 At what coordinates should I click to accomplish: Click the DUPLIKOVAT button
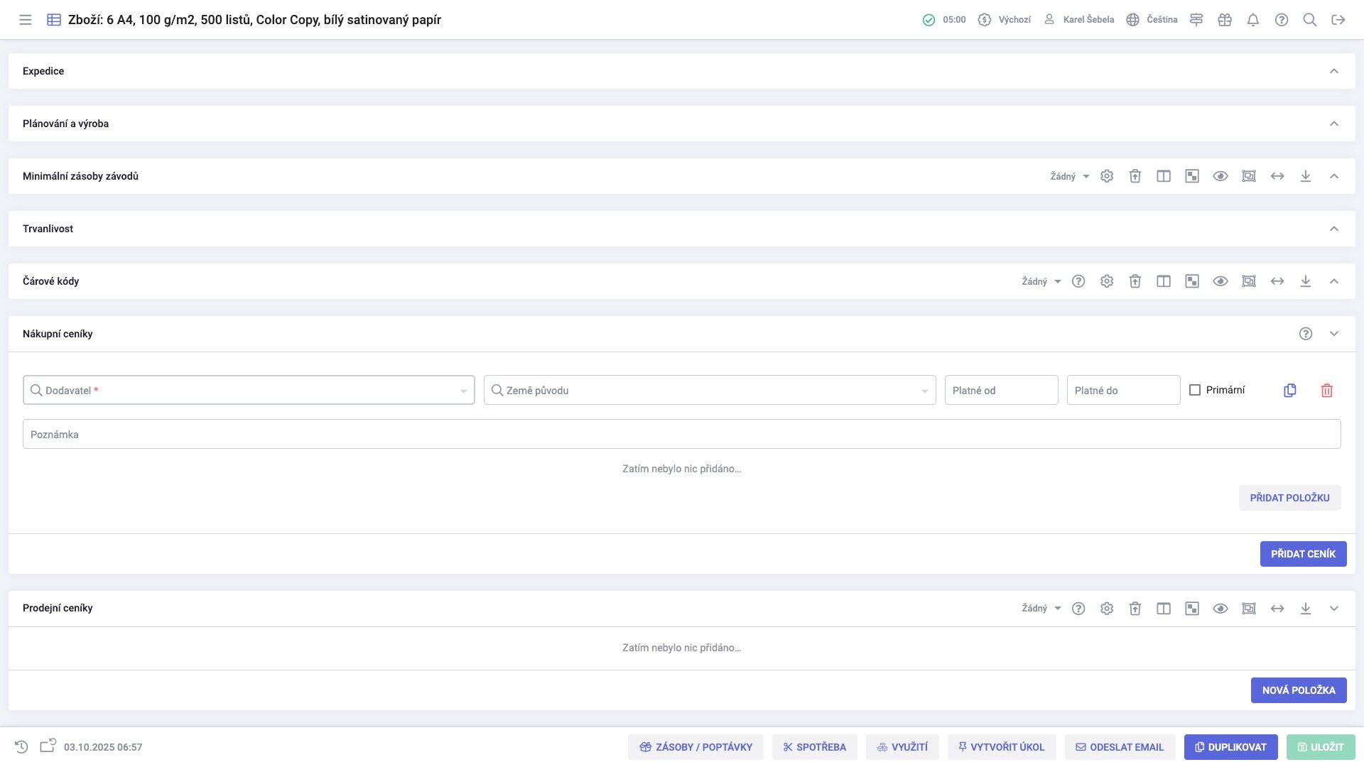point(1230,747)
